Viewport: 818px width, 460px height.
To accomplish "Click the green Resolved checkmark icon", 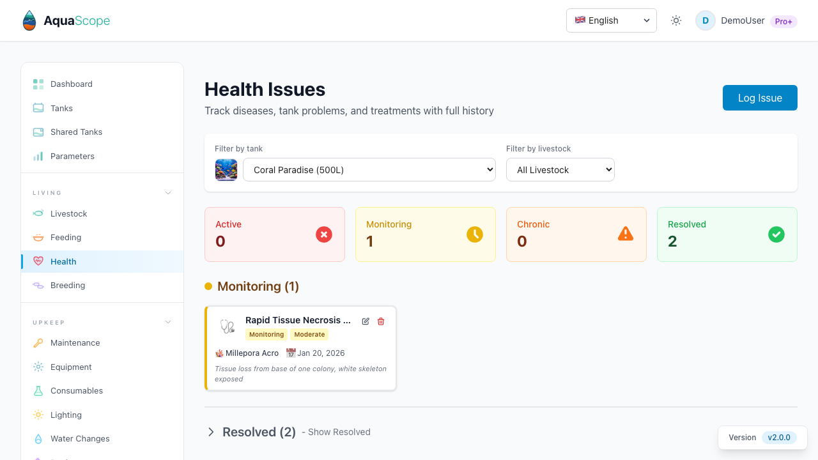I will tap(776, 234).
